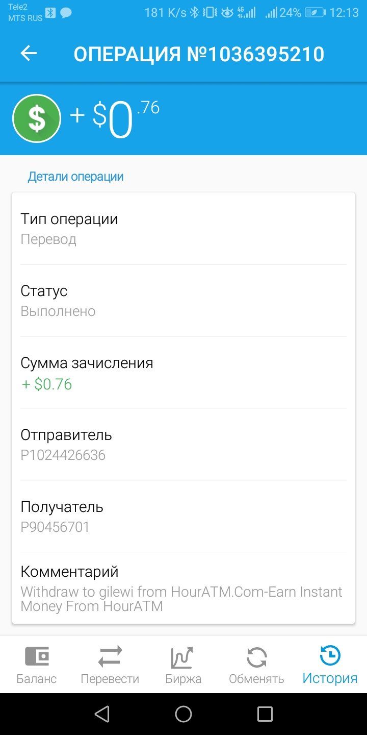
Task: Tap the + $0.76 credited amount
Action: coord(46,384)
